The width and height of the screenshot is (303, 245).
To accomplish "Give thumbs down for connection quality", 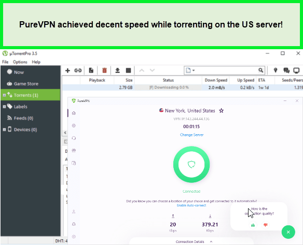I will 266,225.
